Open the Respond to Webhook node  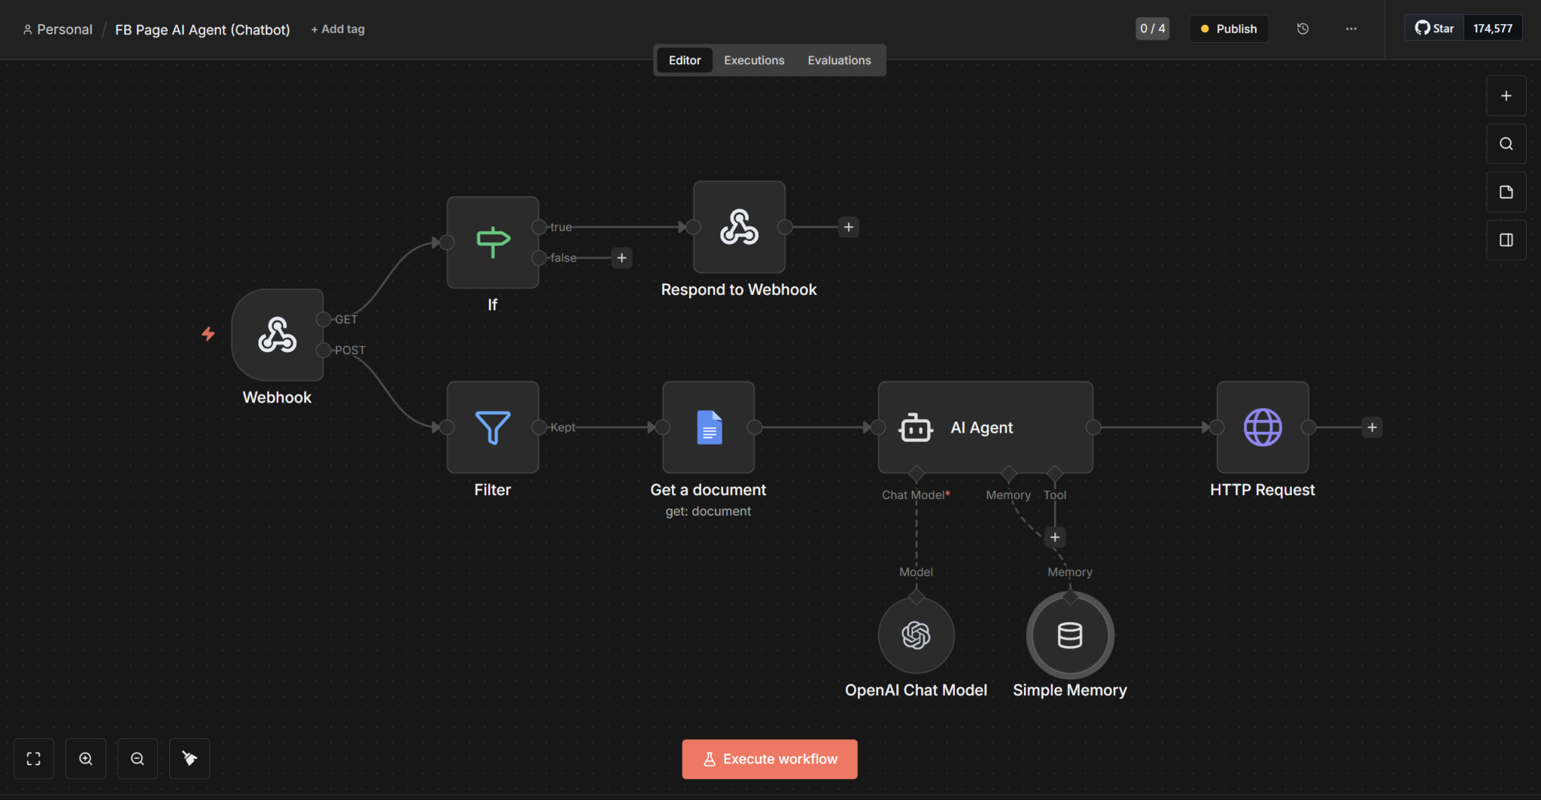[738, 227]
